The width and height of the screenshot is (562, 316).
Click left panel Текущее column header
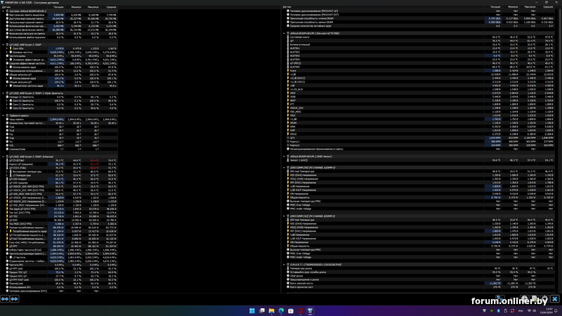(x=56, y=7)
